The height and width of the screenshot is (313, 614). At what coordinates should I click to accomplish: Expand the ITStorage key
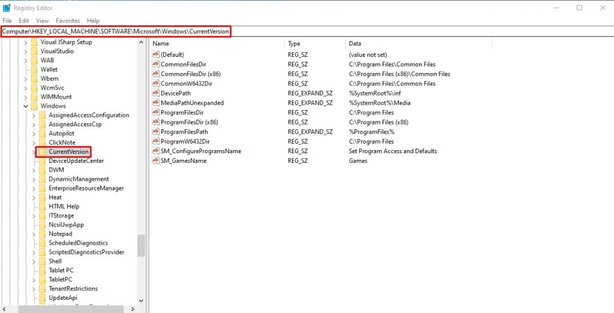34,215
